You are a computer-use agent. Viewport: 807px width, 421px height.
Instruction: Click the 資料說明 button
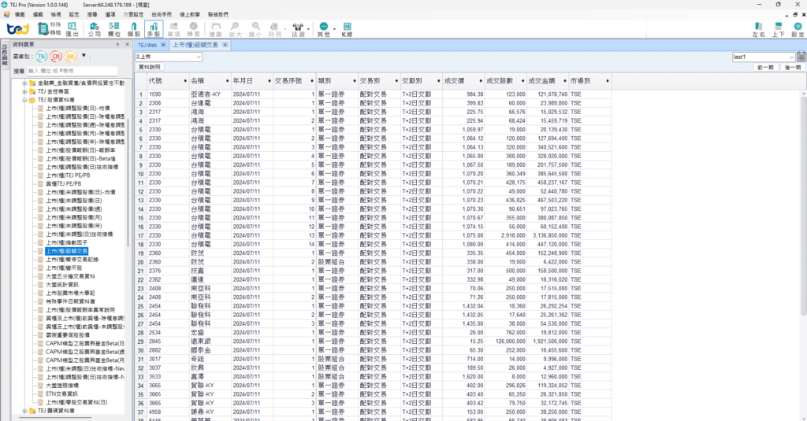(x=148, y=68)
